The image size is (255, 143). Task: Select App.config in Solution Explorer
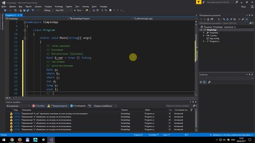214,39
